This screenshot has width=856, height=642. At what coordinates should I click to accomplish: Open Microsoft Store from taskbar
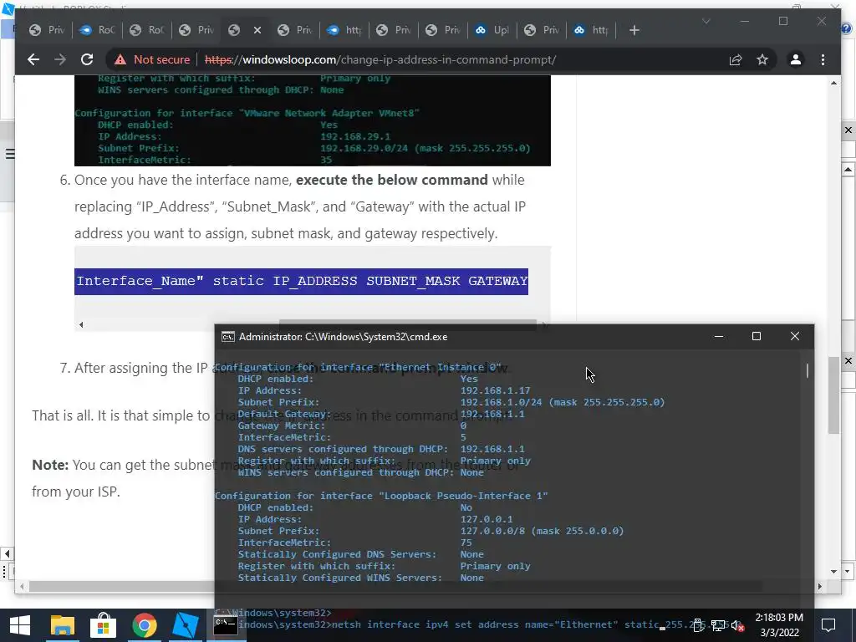[103, 625]
